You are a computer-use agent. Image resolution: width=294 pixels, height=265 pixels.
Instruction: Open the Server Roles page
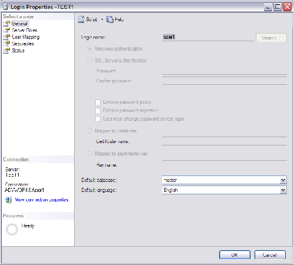(25, 30)
